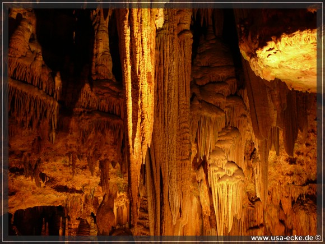Screen dimensions: 325x244
Task: Click the dark hanging drapery blades under the overhang
Action: (x=278, y=116)
